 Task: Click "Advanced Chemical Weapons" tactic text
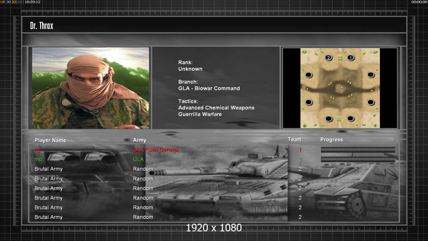tap(216, 108)
